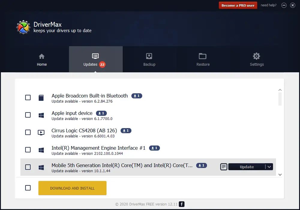Click the Apple Broadcom Bluetooth device icon
Screen dimensions: 300x210
coord(41,98)
